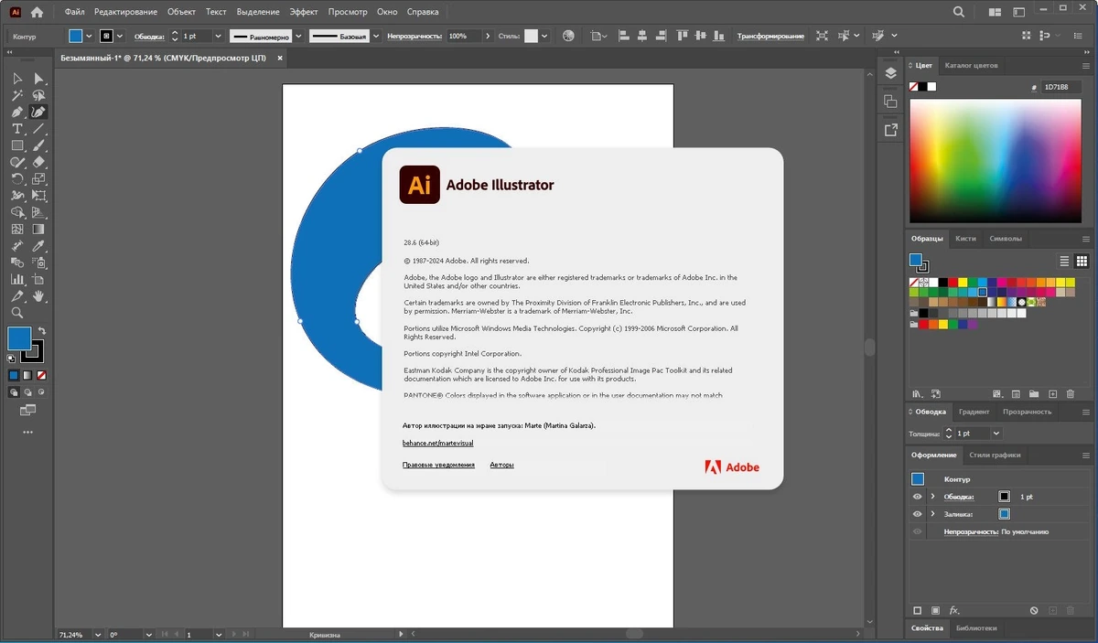
Task: Switch to Градиент panel tab
Action: 974,412
